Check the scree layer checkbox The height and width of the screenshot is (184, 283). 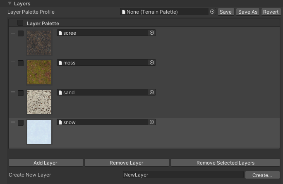click(x=21, y=33)
